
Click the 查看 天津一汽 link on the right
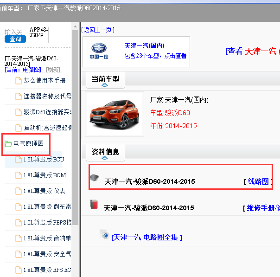(x=253, y=52)
